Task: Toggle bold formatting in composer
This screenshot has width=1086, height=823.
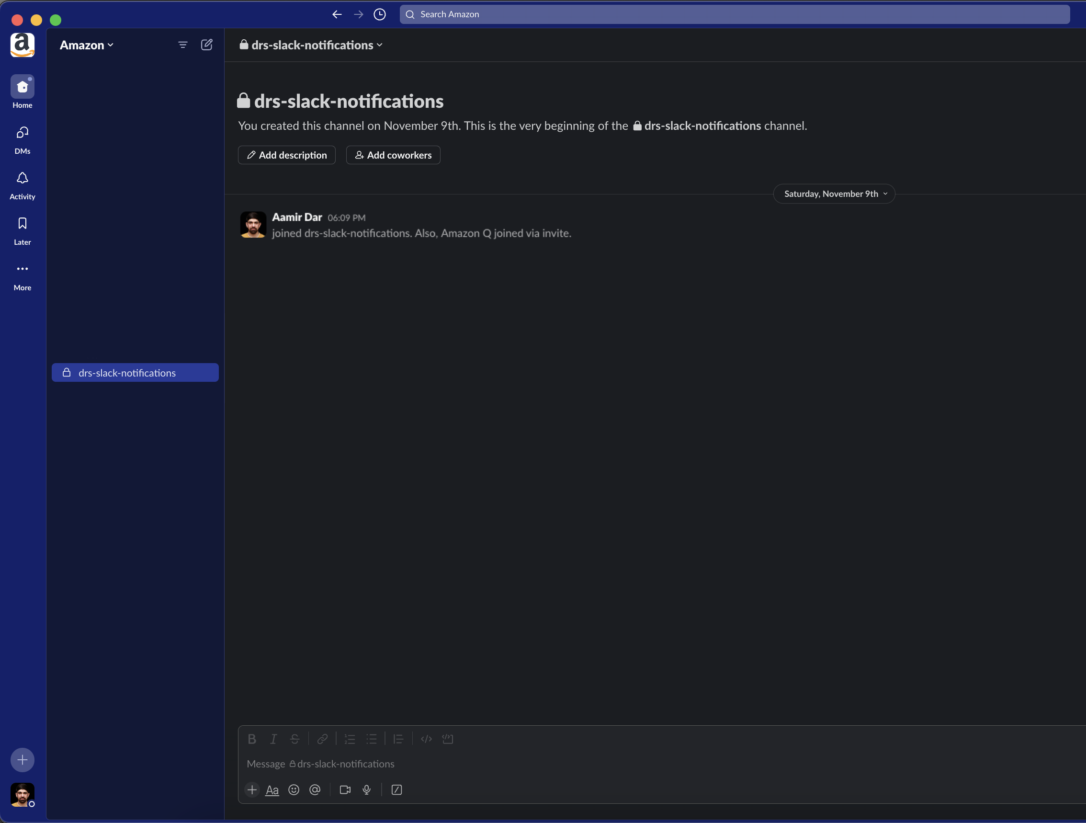Action: click(x=252, y=739)
